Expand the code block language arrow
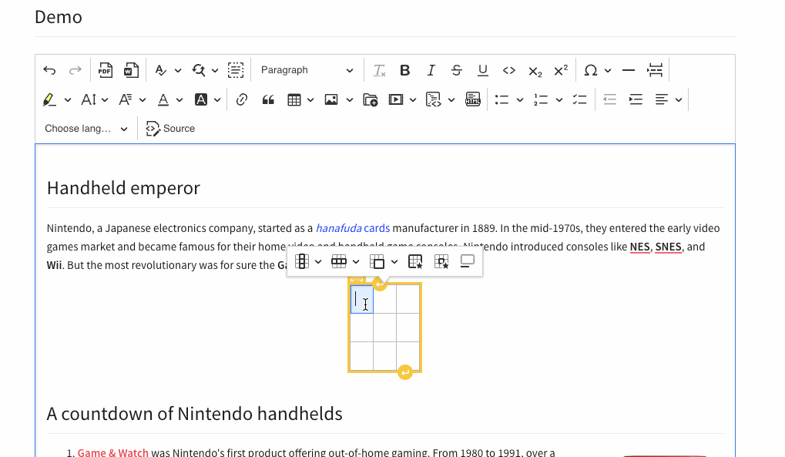The image size is (785, 457). coord(451,99)
